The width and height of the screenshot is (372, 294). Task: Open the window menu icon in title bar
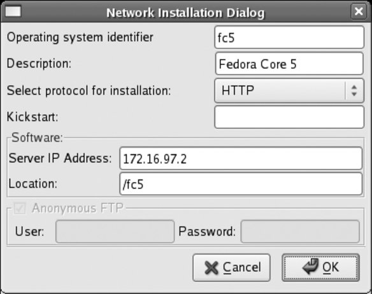click(13, 11)
